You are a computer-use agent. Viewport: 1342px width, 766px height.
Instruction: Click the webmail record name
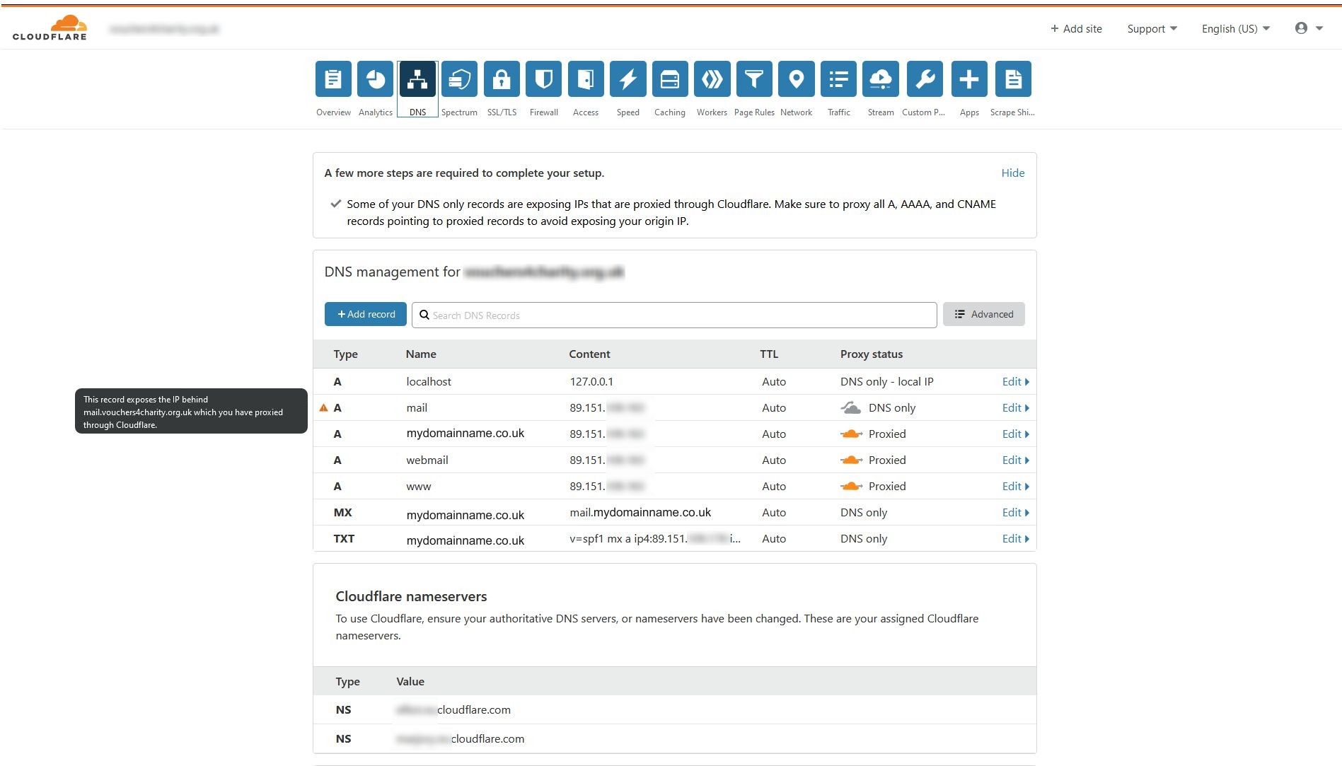coord(427,460)
